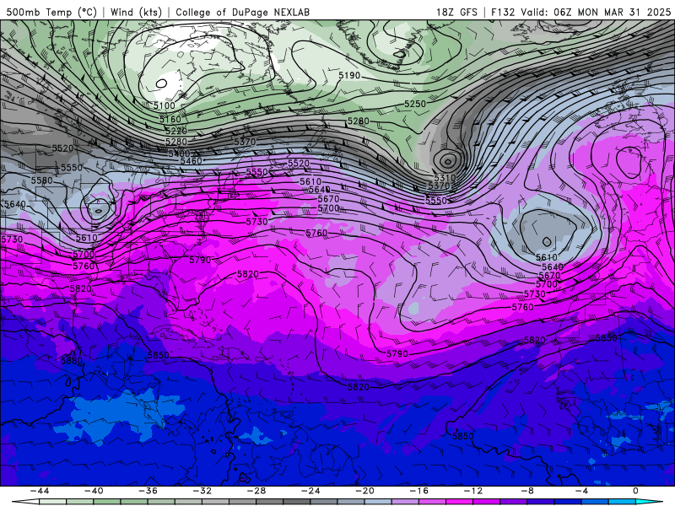Click the -24 colorbar label
The image size is (675, 506).
pos(310,491)
